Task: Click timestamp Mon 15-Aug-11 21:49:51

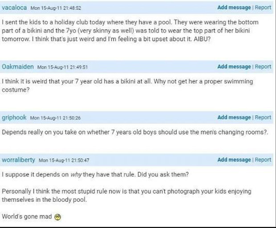Action: coord(62,67)
